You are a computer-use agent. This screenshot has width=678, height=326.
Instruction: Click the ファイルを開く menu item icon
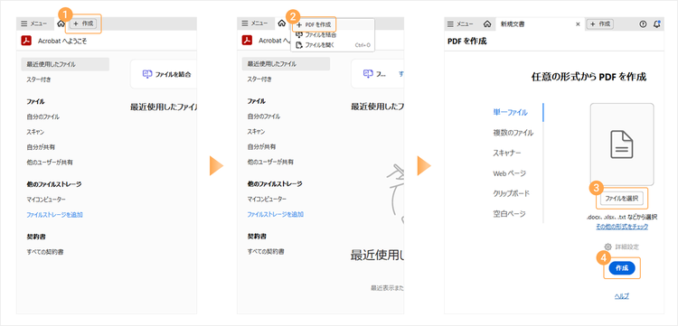pyautogui.click(x=299, y=45)
